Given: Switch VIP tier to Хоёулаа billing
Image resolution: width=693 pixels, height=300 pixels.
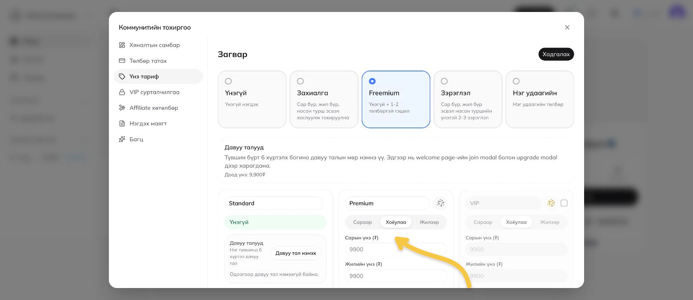Looking at the screenshot, I should click(516, 222).
